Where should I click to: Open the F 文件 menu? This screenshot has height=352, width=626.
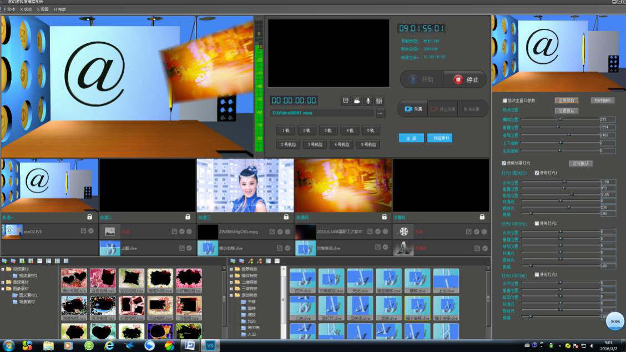click(x=9, y=9)
